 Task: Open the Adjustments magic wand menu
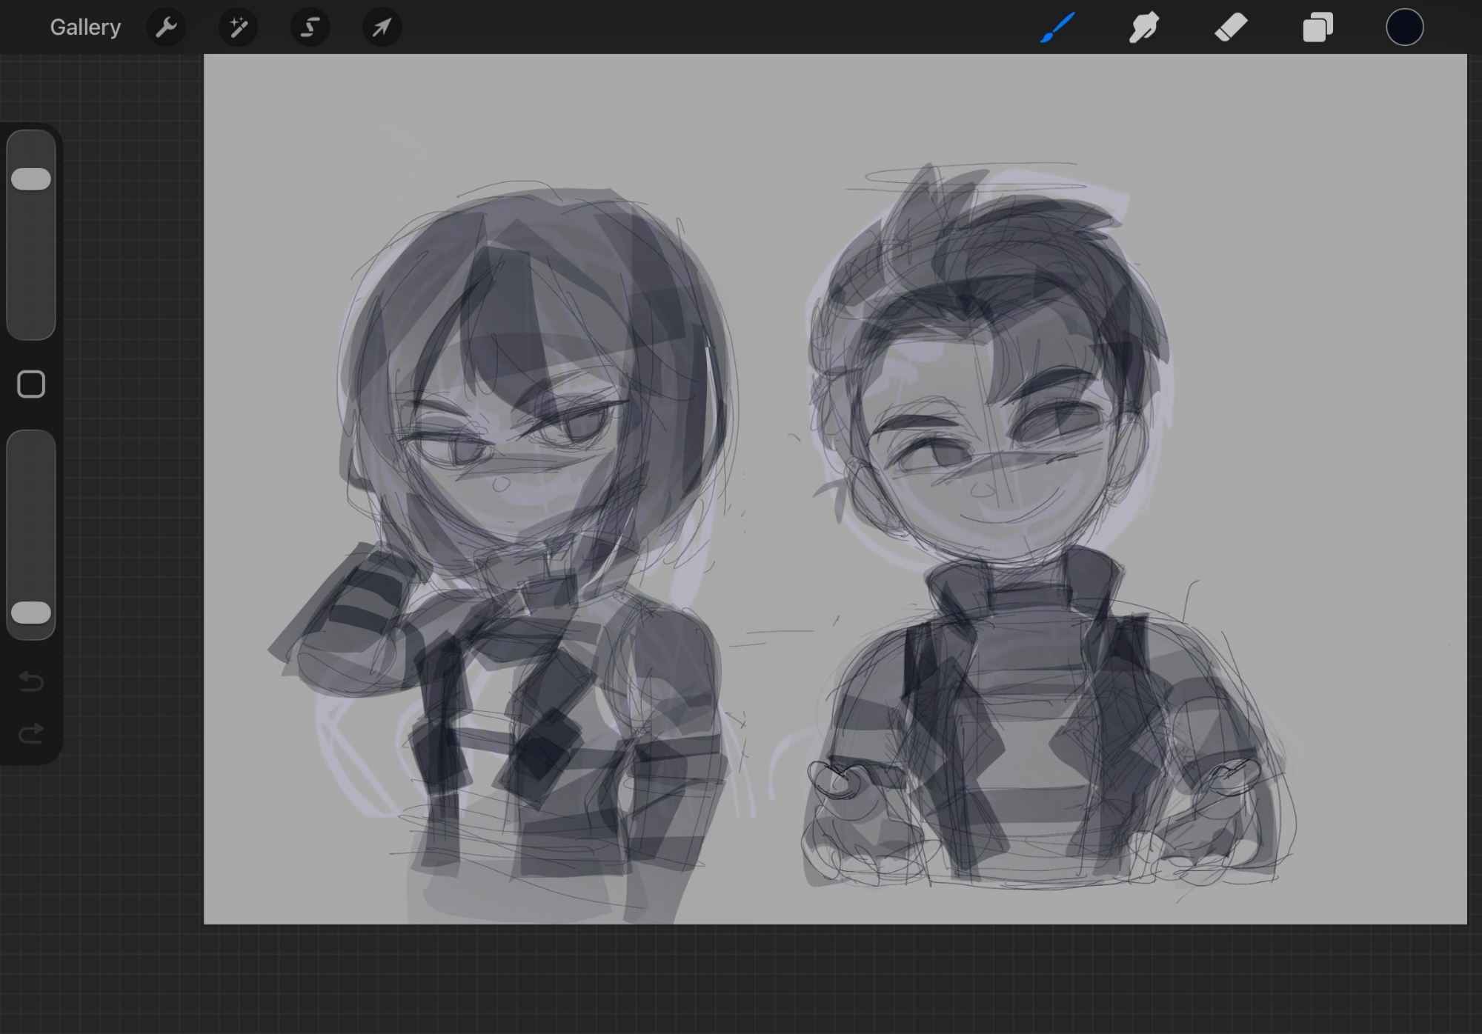[x=238, y=27]
